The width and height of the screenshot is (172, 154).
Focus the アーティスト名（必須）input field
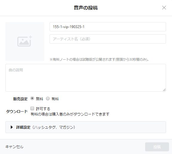(x=108, y=39)
